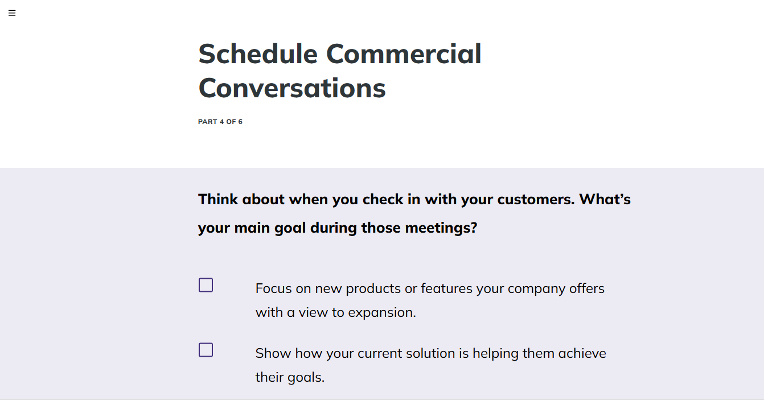Check the 'Show how your current solution' checkbox
The height and width of the screenshot is (413, 764).
[x=206, y=350]
